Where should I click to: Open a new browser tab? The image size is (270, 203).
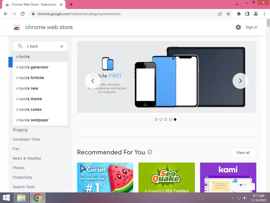pyautogui.click(x=71, y=4)
